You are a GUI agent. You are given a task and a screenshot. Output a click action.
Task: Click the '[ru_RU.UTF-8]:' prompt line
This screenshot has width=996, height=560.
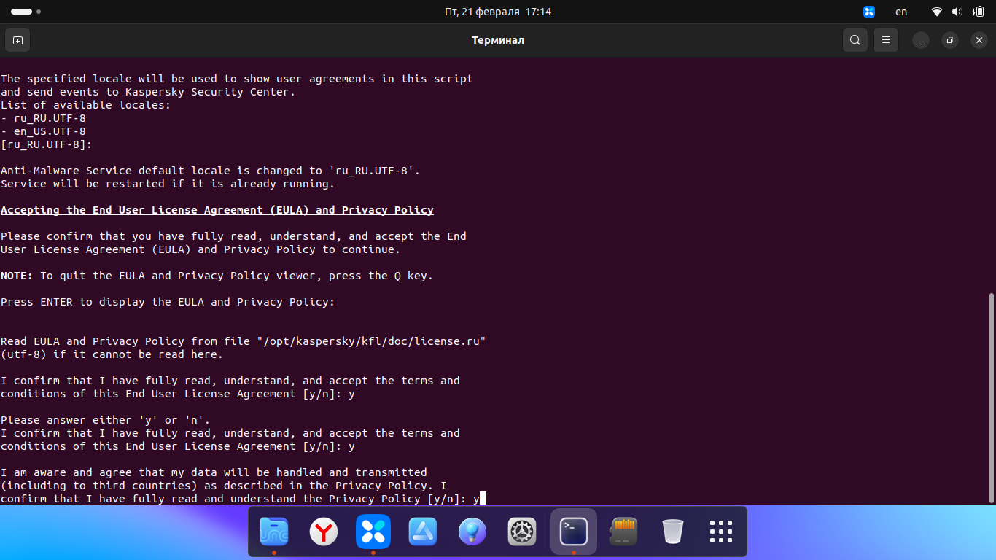click(47, 144)
